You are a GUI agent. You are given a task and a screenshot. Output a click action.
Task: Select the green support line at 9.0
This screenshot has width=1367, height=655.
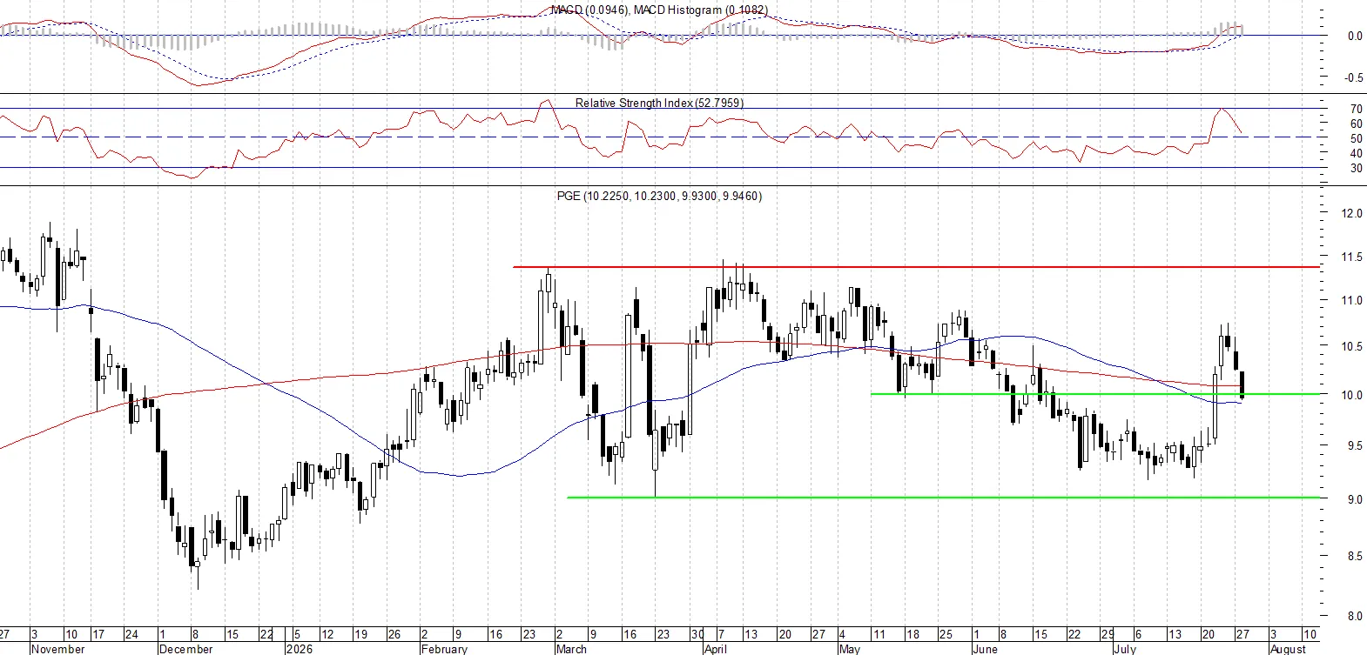(x=944, y=498)
